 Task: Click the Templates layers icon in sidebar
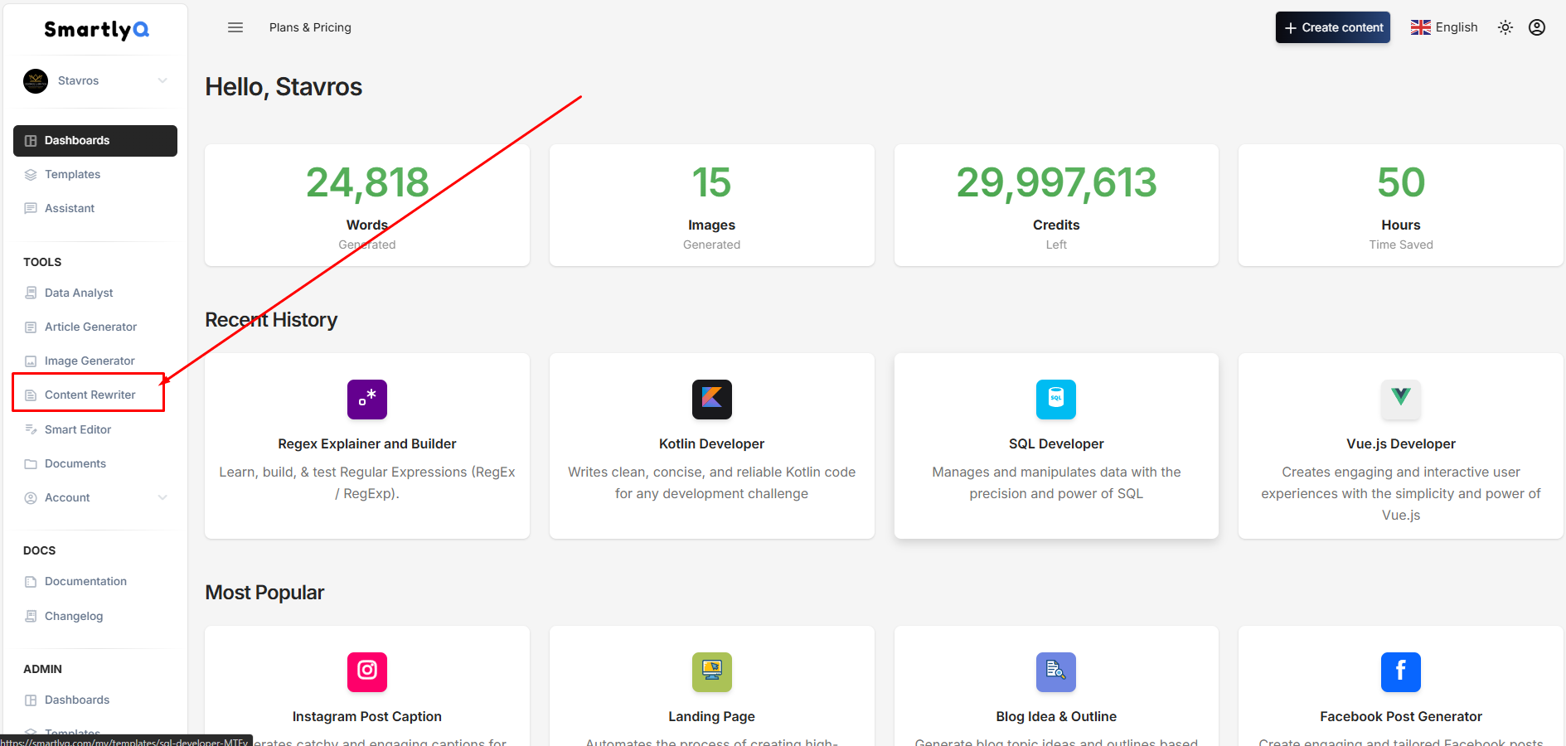click(31, 175)
